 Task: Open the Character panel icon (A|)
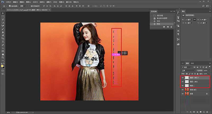[178, 31]
